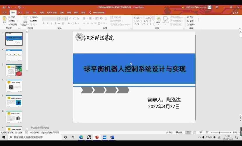Open the slide Layout dropdown

34,17
